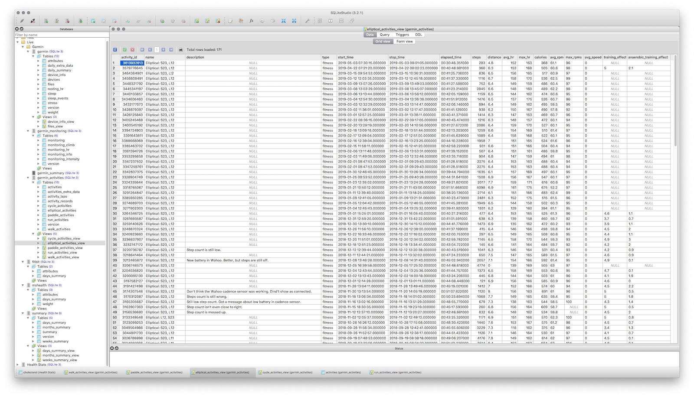Select the months_summary_view tree item

point(61,355)
